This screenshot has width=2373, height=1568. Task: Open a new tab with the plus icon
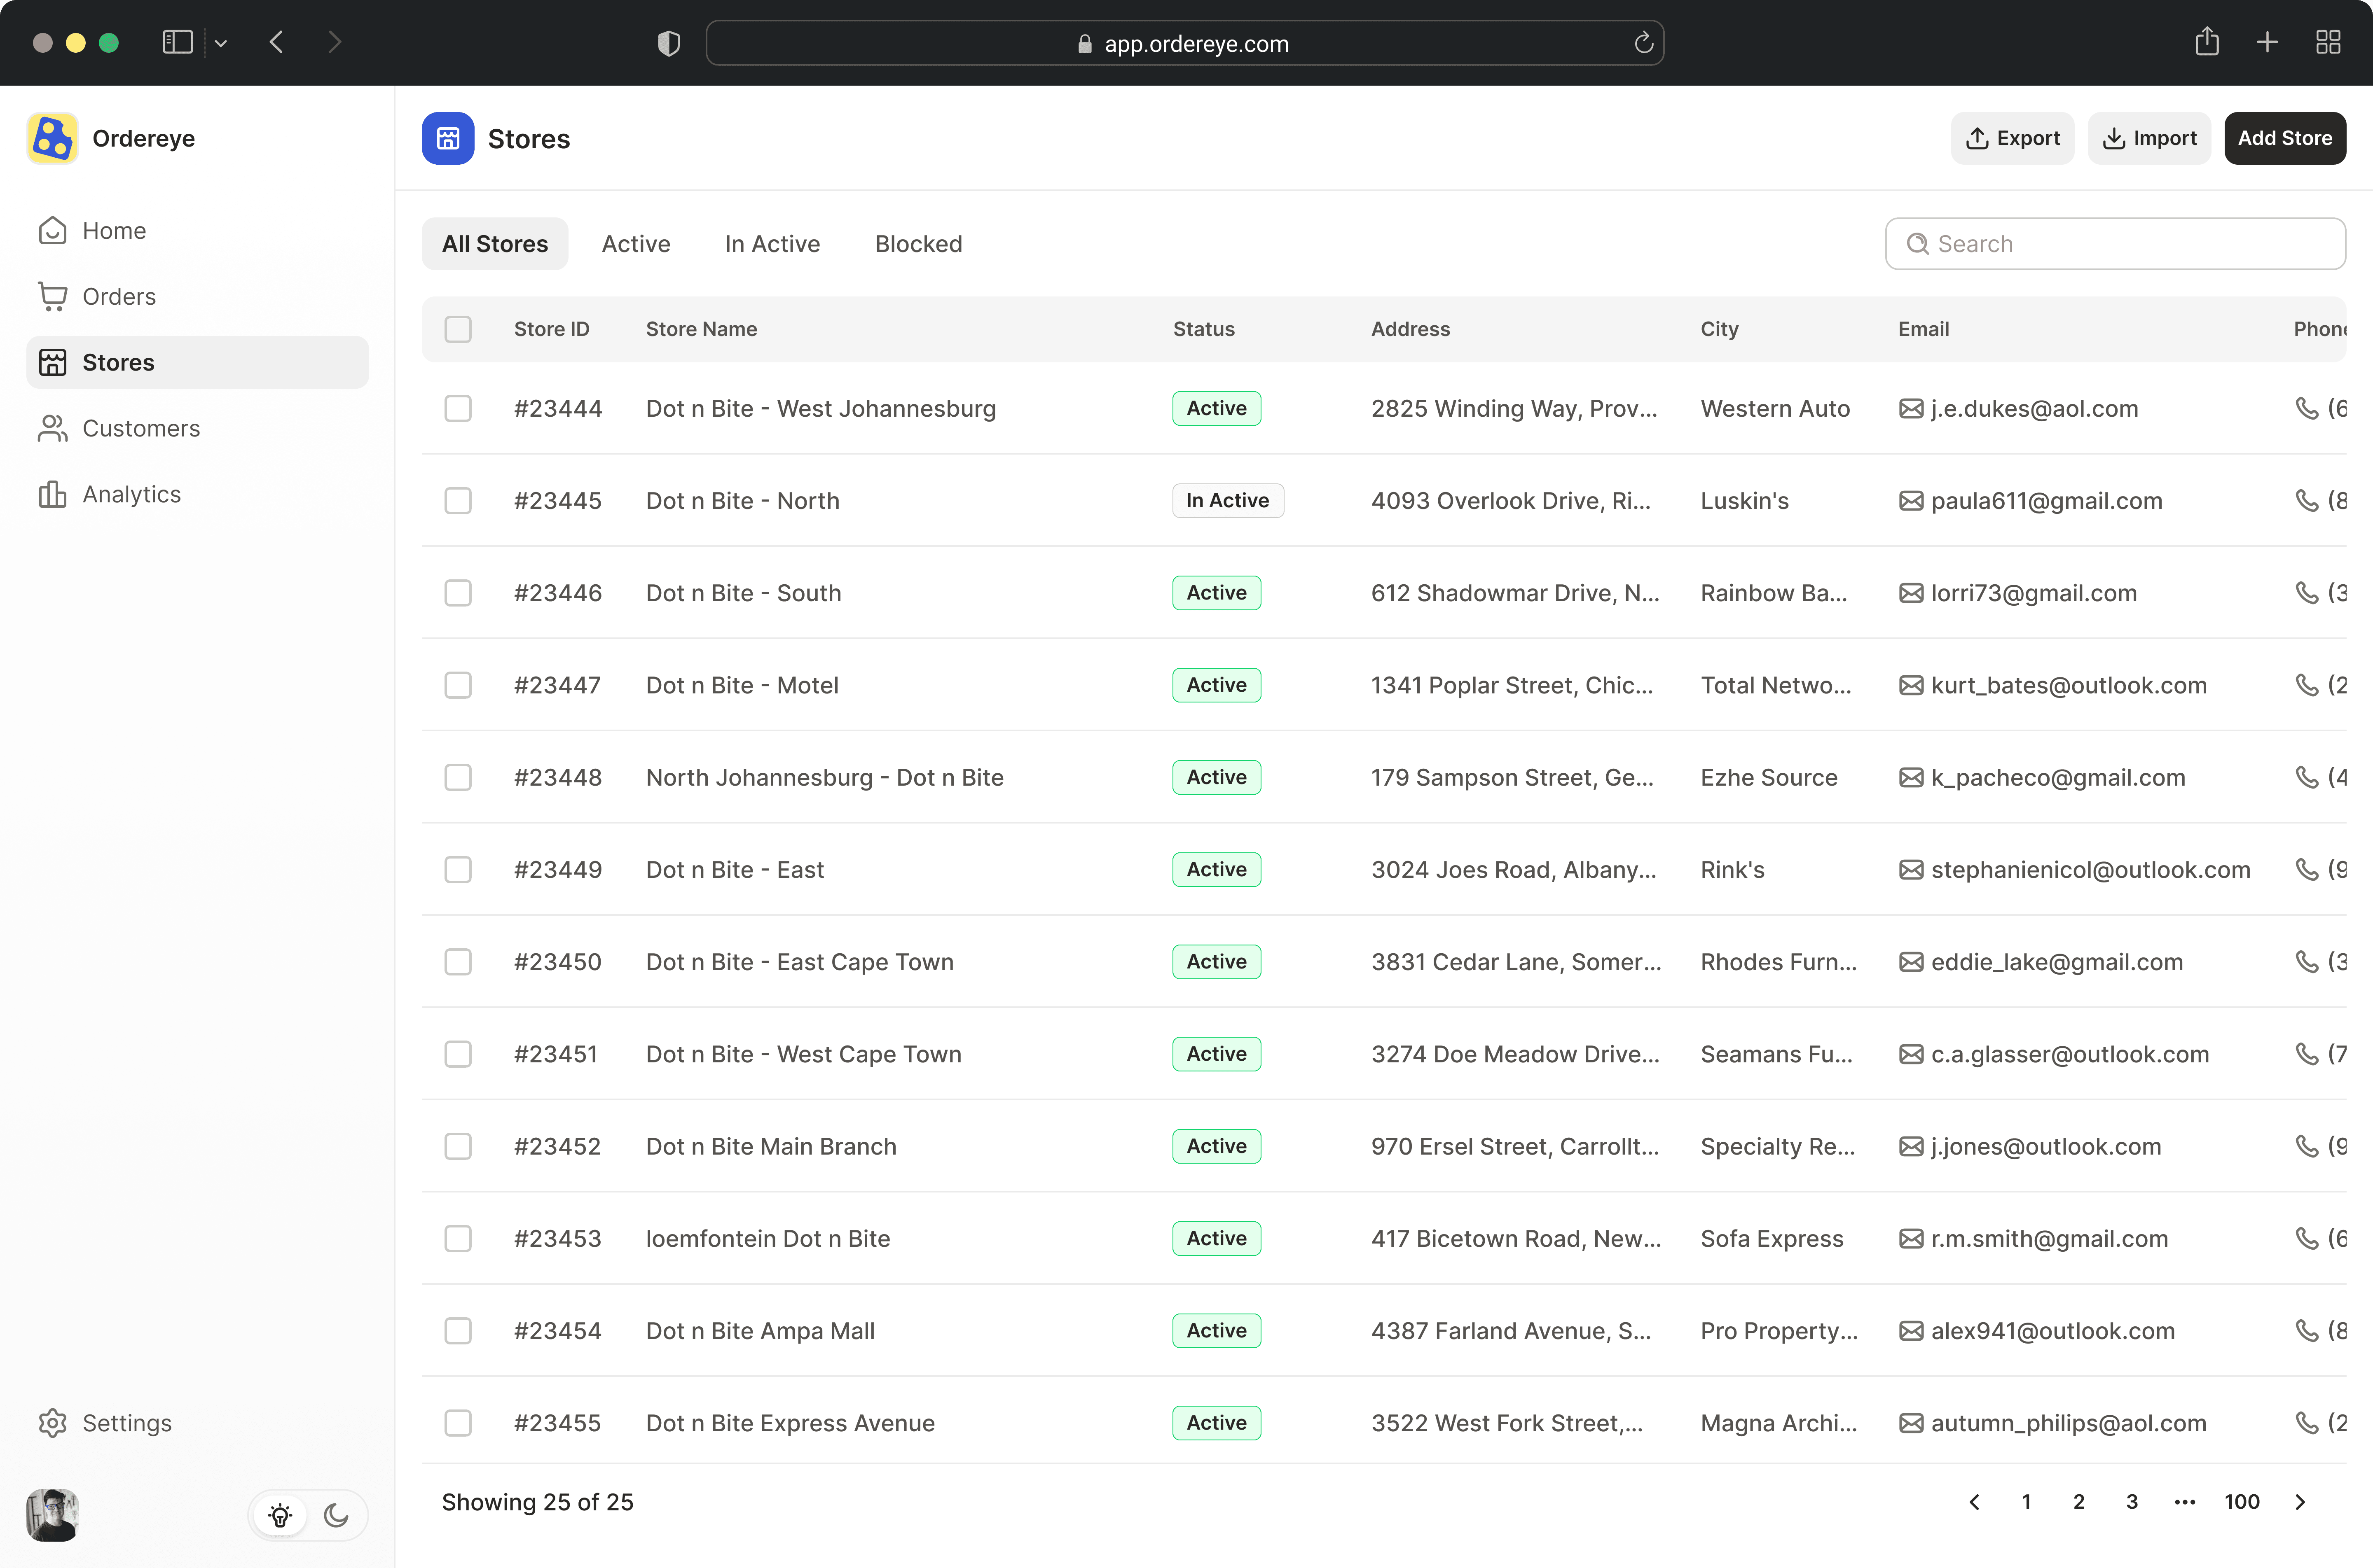pos(2268,42)
